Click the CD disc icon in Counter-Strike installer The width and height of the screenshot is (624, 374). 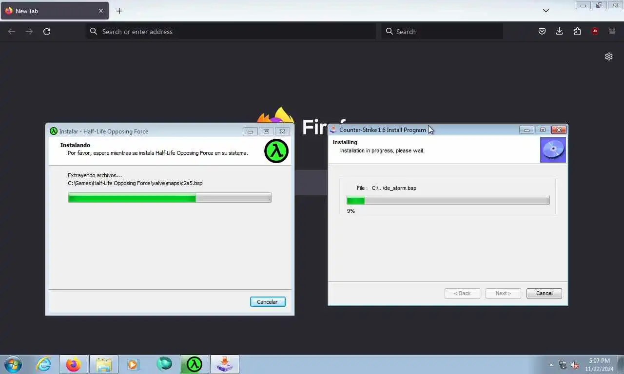(x=553, y=150)
